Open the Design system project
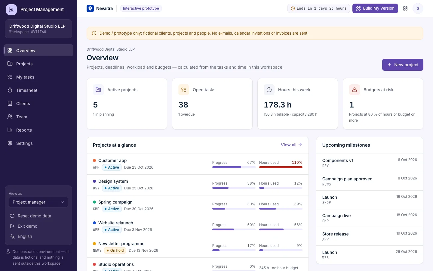 pyautogui.click(x=113, y=181)
